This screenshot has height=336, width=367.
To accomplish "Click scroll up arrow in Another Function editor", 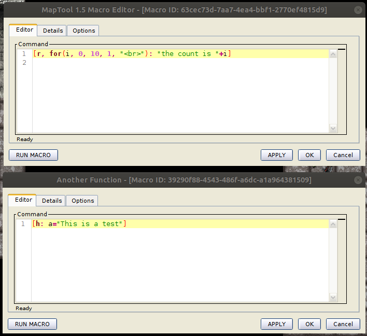I will [x=333, y=224].
